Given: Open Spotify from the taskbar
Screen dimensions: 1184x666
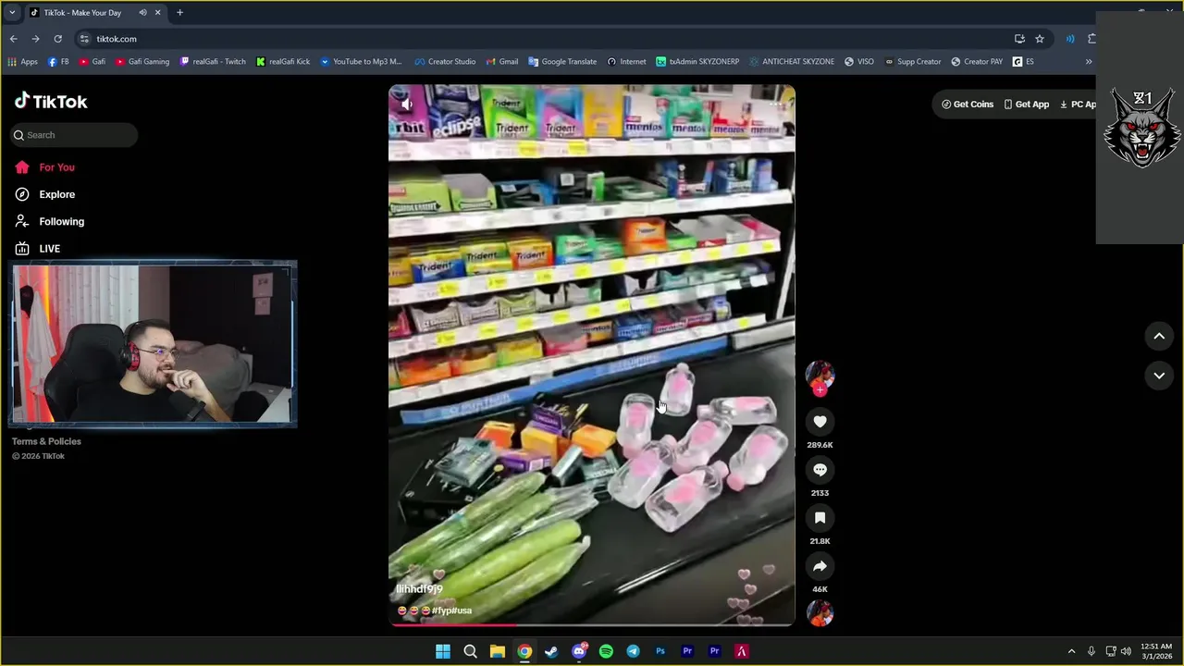Looking at the screenshot, I should pos(606,651).
